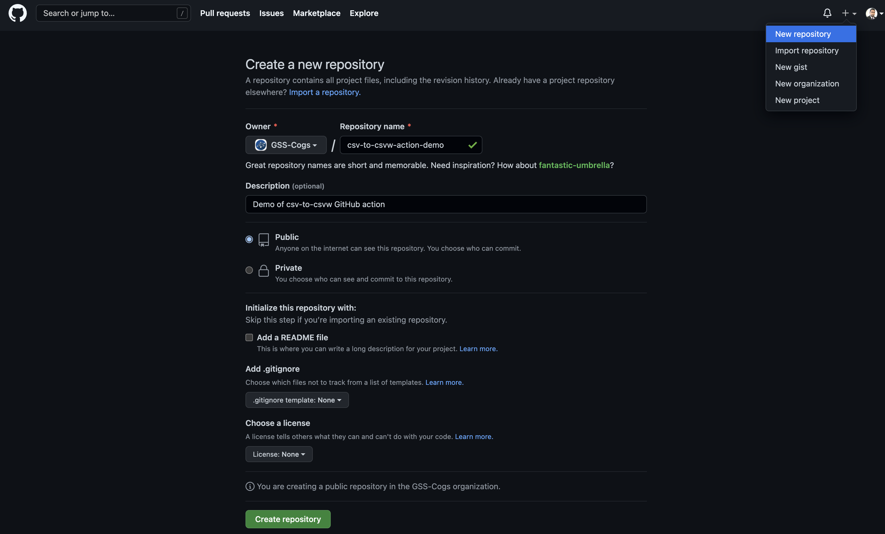Select the Public visibility radio button

tap(249, 239)
